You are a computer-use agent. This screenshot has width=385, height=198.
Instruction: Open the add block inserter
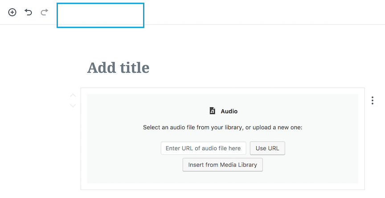tap(12, 12)
